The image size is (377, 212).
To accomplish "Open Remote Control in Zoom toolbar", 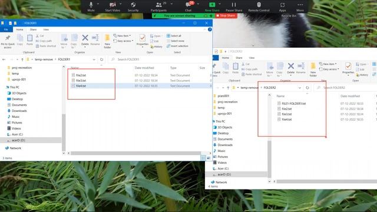I will pyautogui.click(x=259, y=6).
